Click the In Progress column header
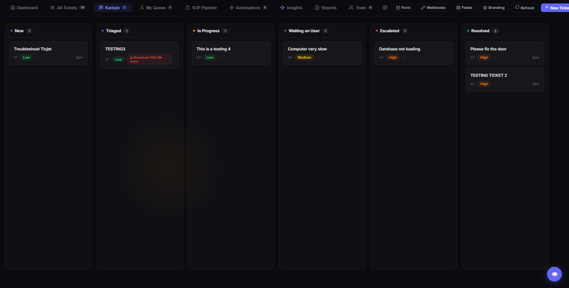 (x=231, y=31)
